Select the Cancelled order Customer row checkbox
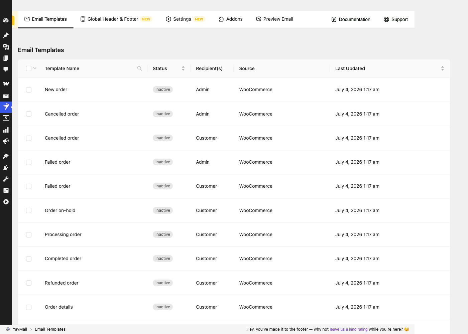The width and height of the screenshot is (468, 334). click(29, 138)
